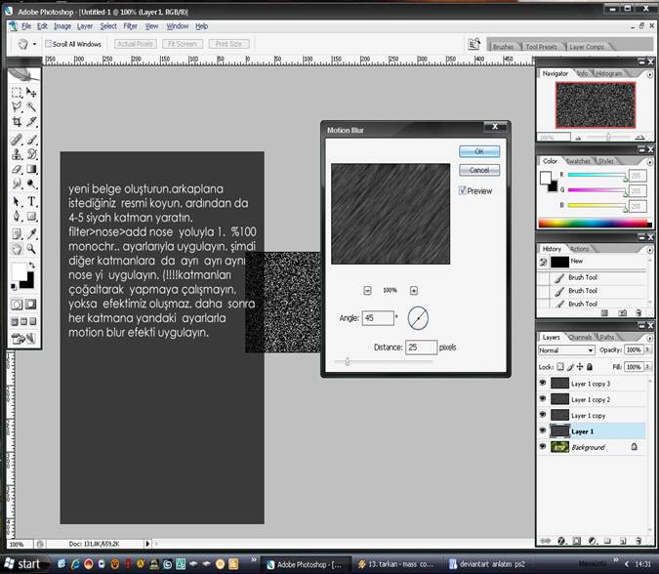
Task: Select the Brush tool in toolbox
Action: pyautogui.click(x=31, y=139)
